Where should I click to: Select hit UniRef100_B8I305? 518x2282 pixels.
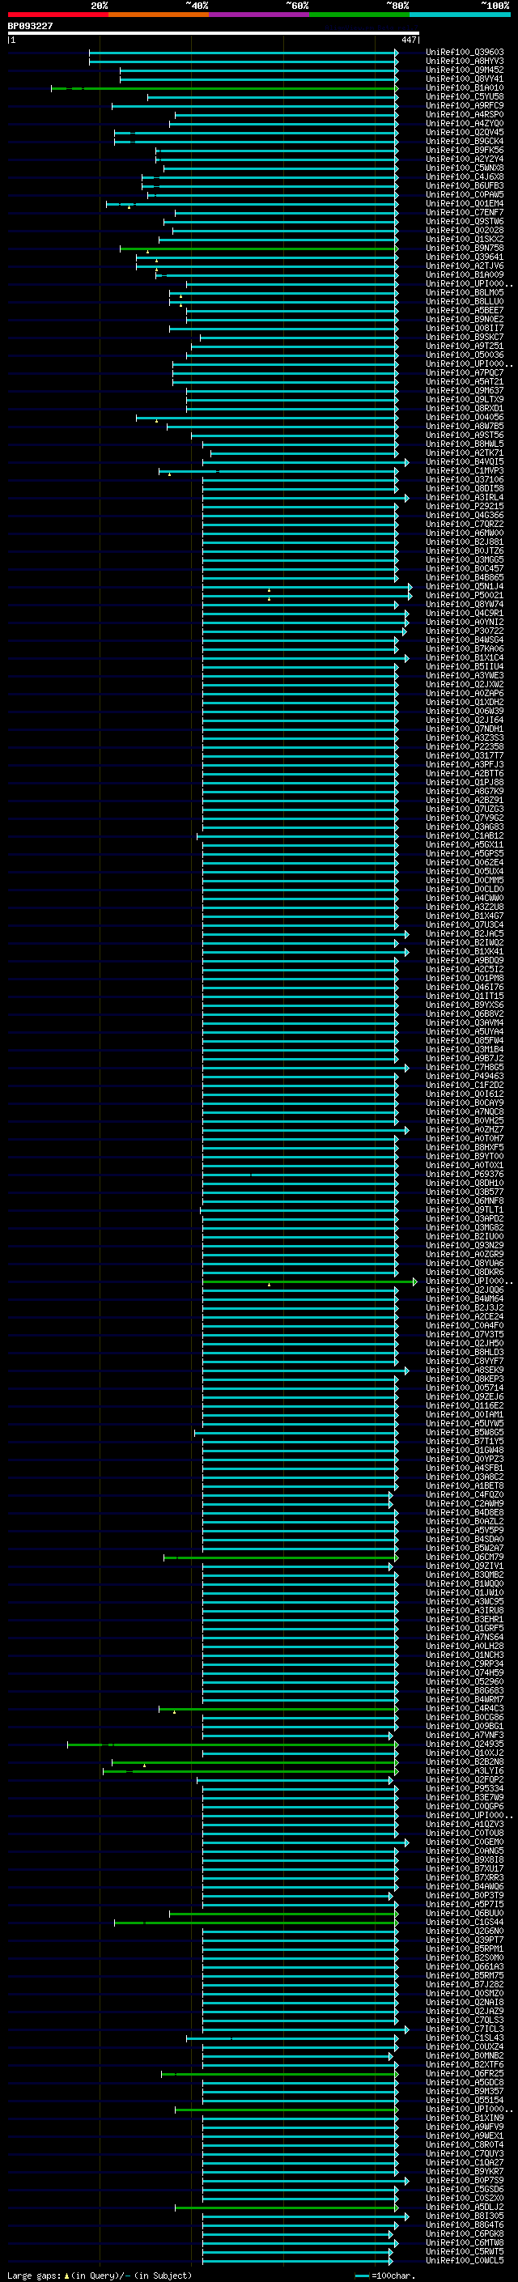(x=464, y=2216)
